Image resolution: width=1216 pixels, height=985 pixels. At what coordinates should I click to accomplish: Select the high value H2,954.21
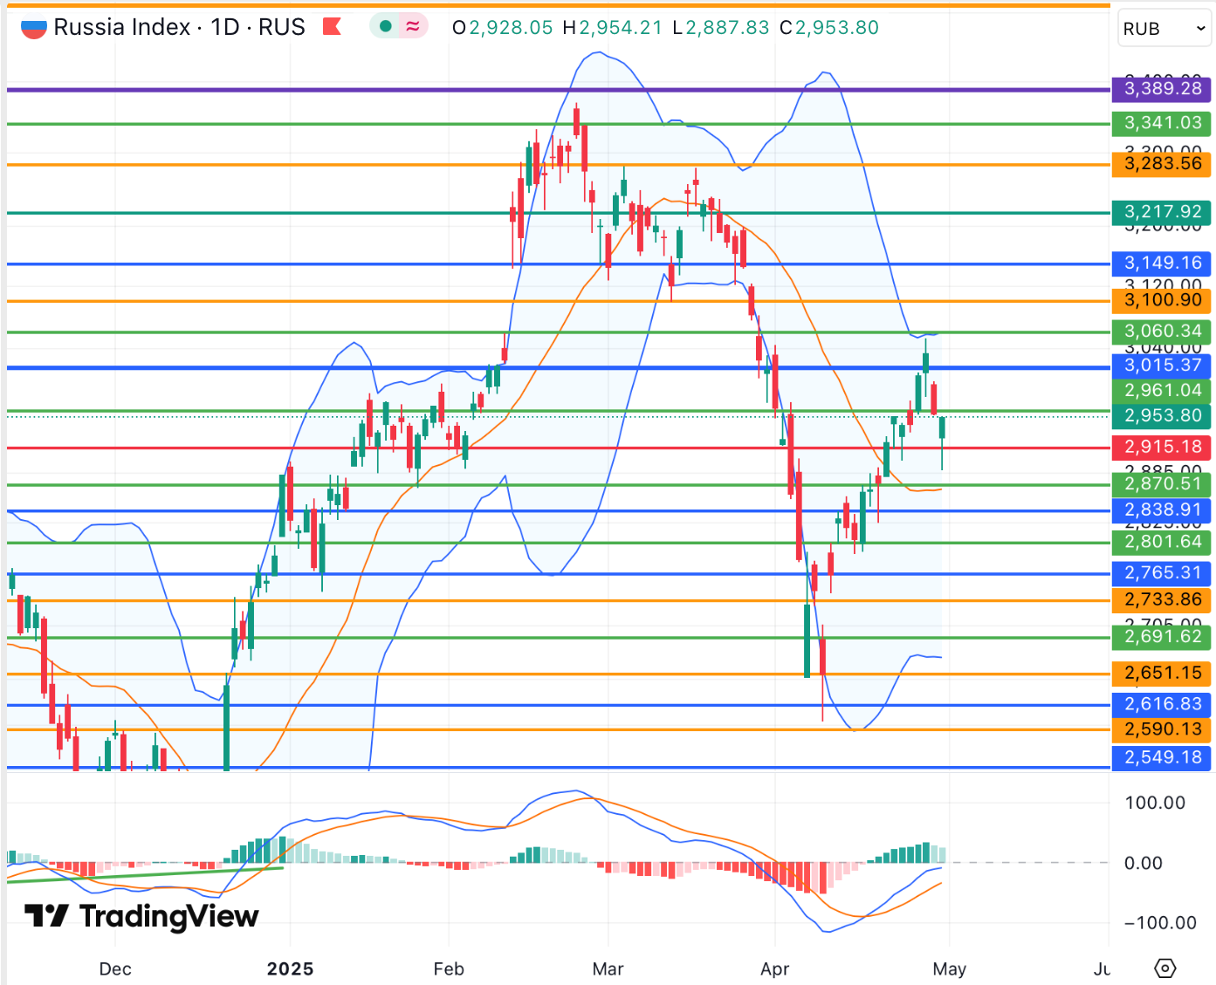(x=613, y=28)
